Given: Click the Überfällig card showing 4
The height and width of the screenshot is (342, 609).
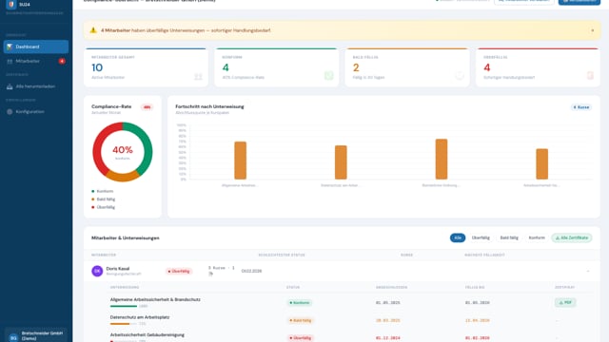Looking at the screenshot, I should click(x=538, y=67).
